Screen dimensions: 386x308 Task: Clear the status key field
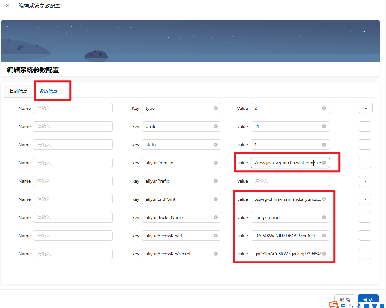(216, 145)
